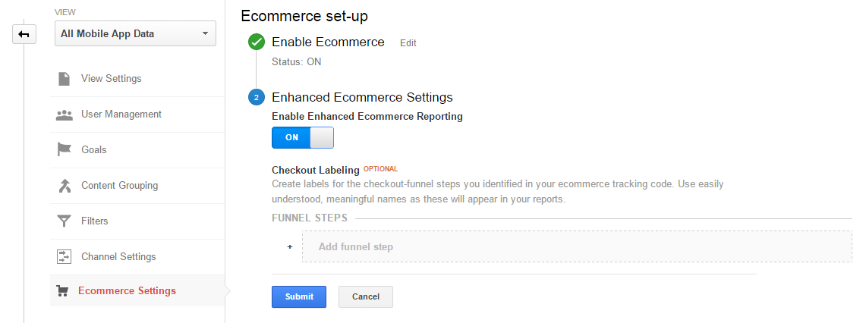This screenshot has width=866, height=323.
Task: Click the Submit button
Action: tap(299, 296)
